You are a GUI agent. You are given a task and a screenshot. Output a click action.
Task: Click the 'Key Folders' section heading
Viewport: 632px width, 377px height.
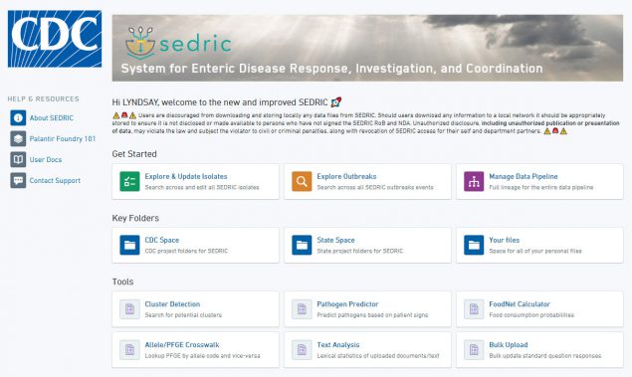click(135, 218)
